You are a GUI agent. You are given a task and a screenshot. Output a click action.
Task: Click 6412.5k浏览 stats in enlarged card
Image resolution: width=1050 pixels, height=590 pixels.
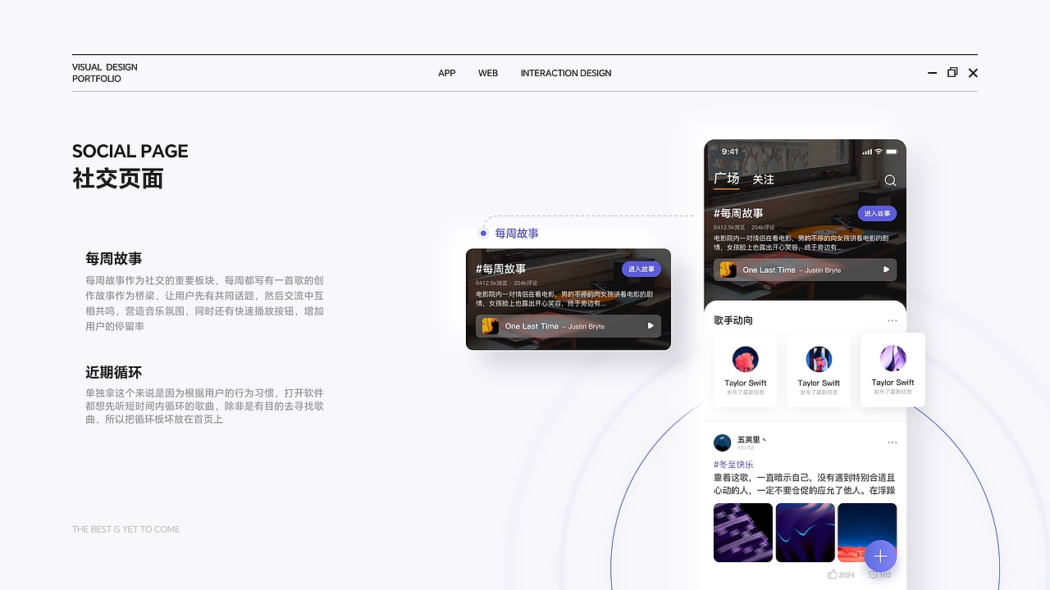(493, 283)
